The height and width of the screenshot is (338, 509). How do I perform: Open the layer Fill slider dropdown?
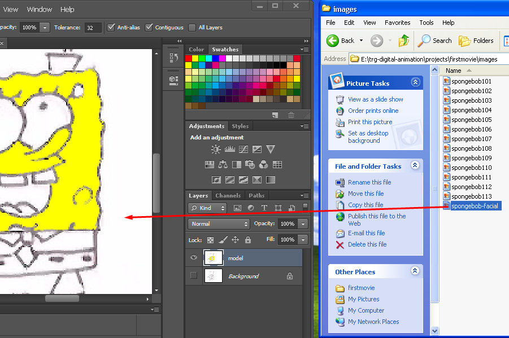[x=303, y=240]
